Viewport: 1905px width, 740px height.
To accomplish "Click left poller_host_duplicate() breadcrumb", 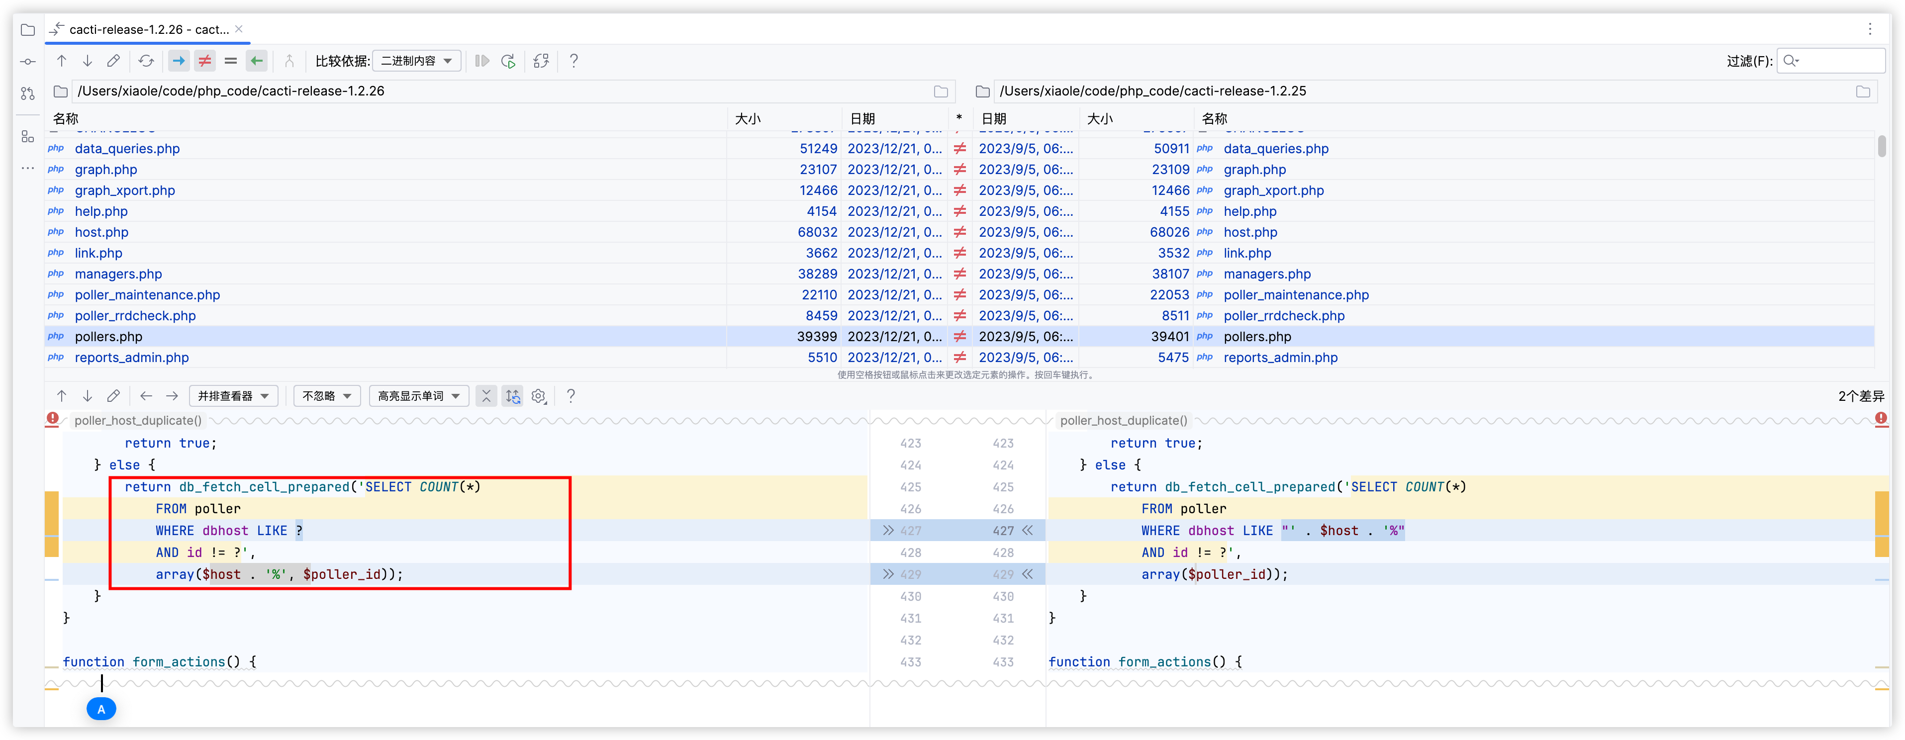I will pos(138,421).
